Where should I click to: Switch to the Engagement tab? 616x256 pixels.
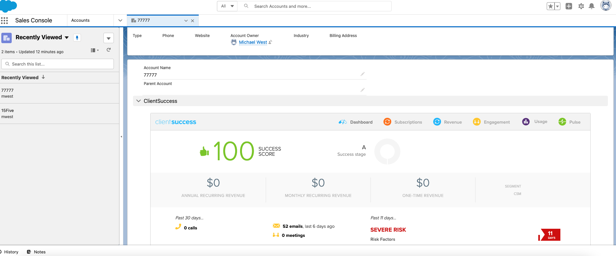(491, 122)
